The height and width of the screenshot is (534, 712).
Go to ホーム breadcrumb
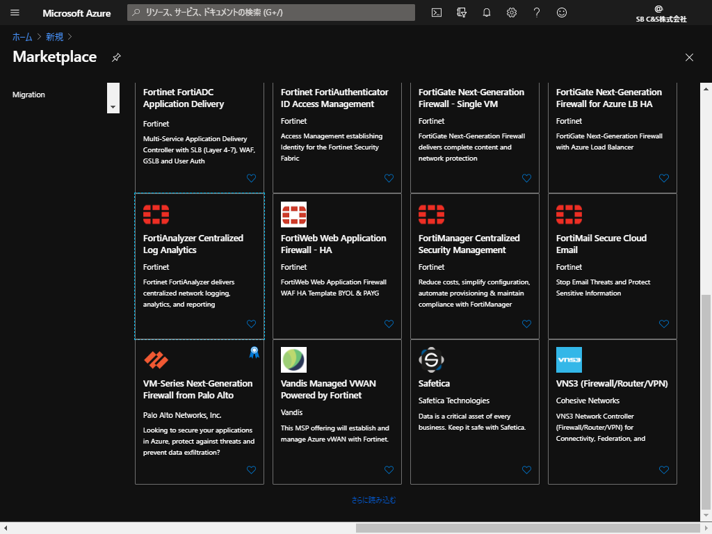click(22, 38)
